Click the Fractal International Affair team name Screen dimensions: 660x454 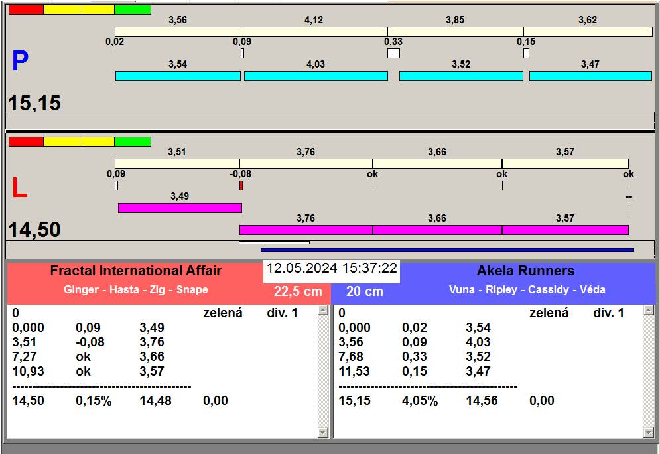click(x=135, y=271)
